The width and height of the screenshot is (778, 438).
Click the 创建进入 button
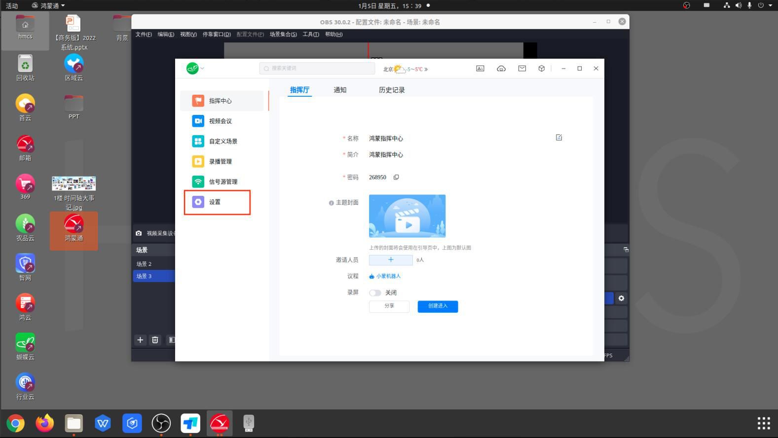[438, 306]
